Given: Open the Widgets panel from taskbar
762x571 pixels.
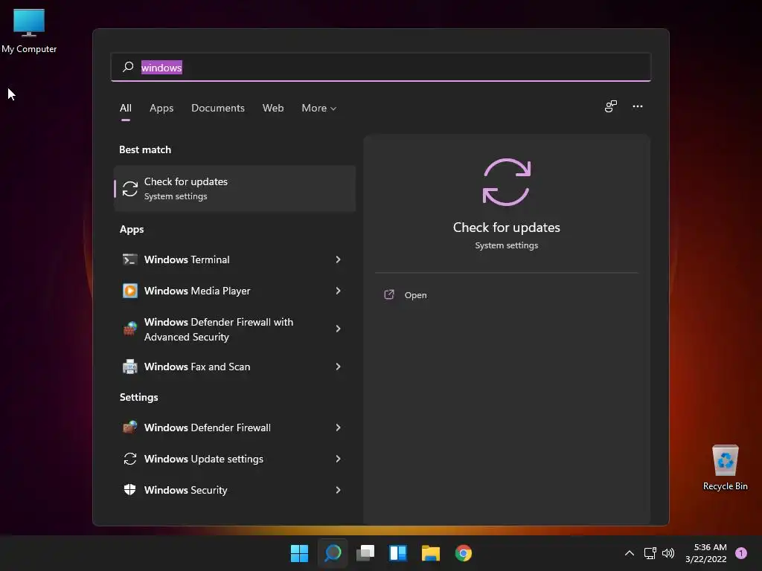Looking at the screenshot, I should (398, 553).
